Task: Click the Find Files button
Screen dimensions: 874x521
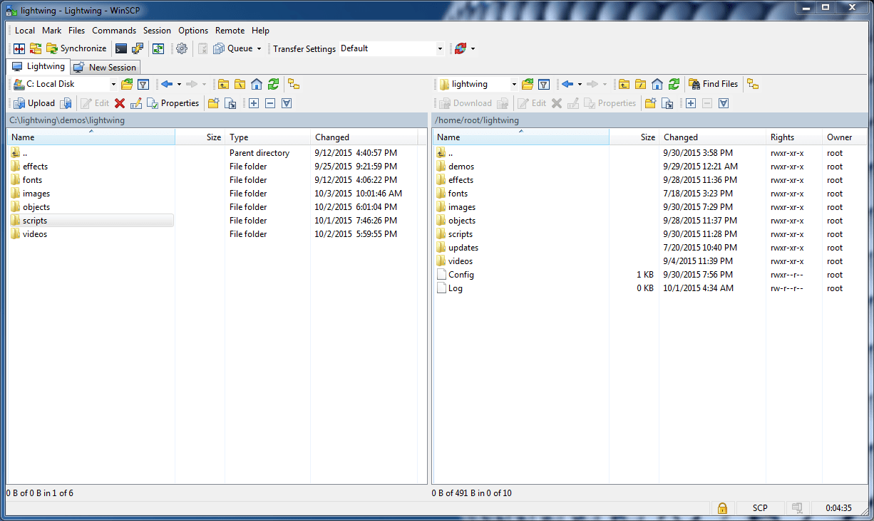Action: tap(714, 84)
